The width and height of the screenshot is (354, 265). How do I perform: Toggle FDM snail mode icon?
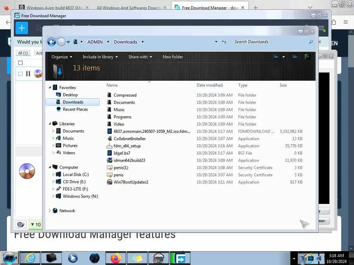21,224
